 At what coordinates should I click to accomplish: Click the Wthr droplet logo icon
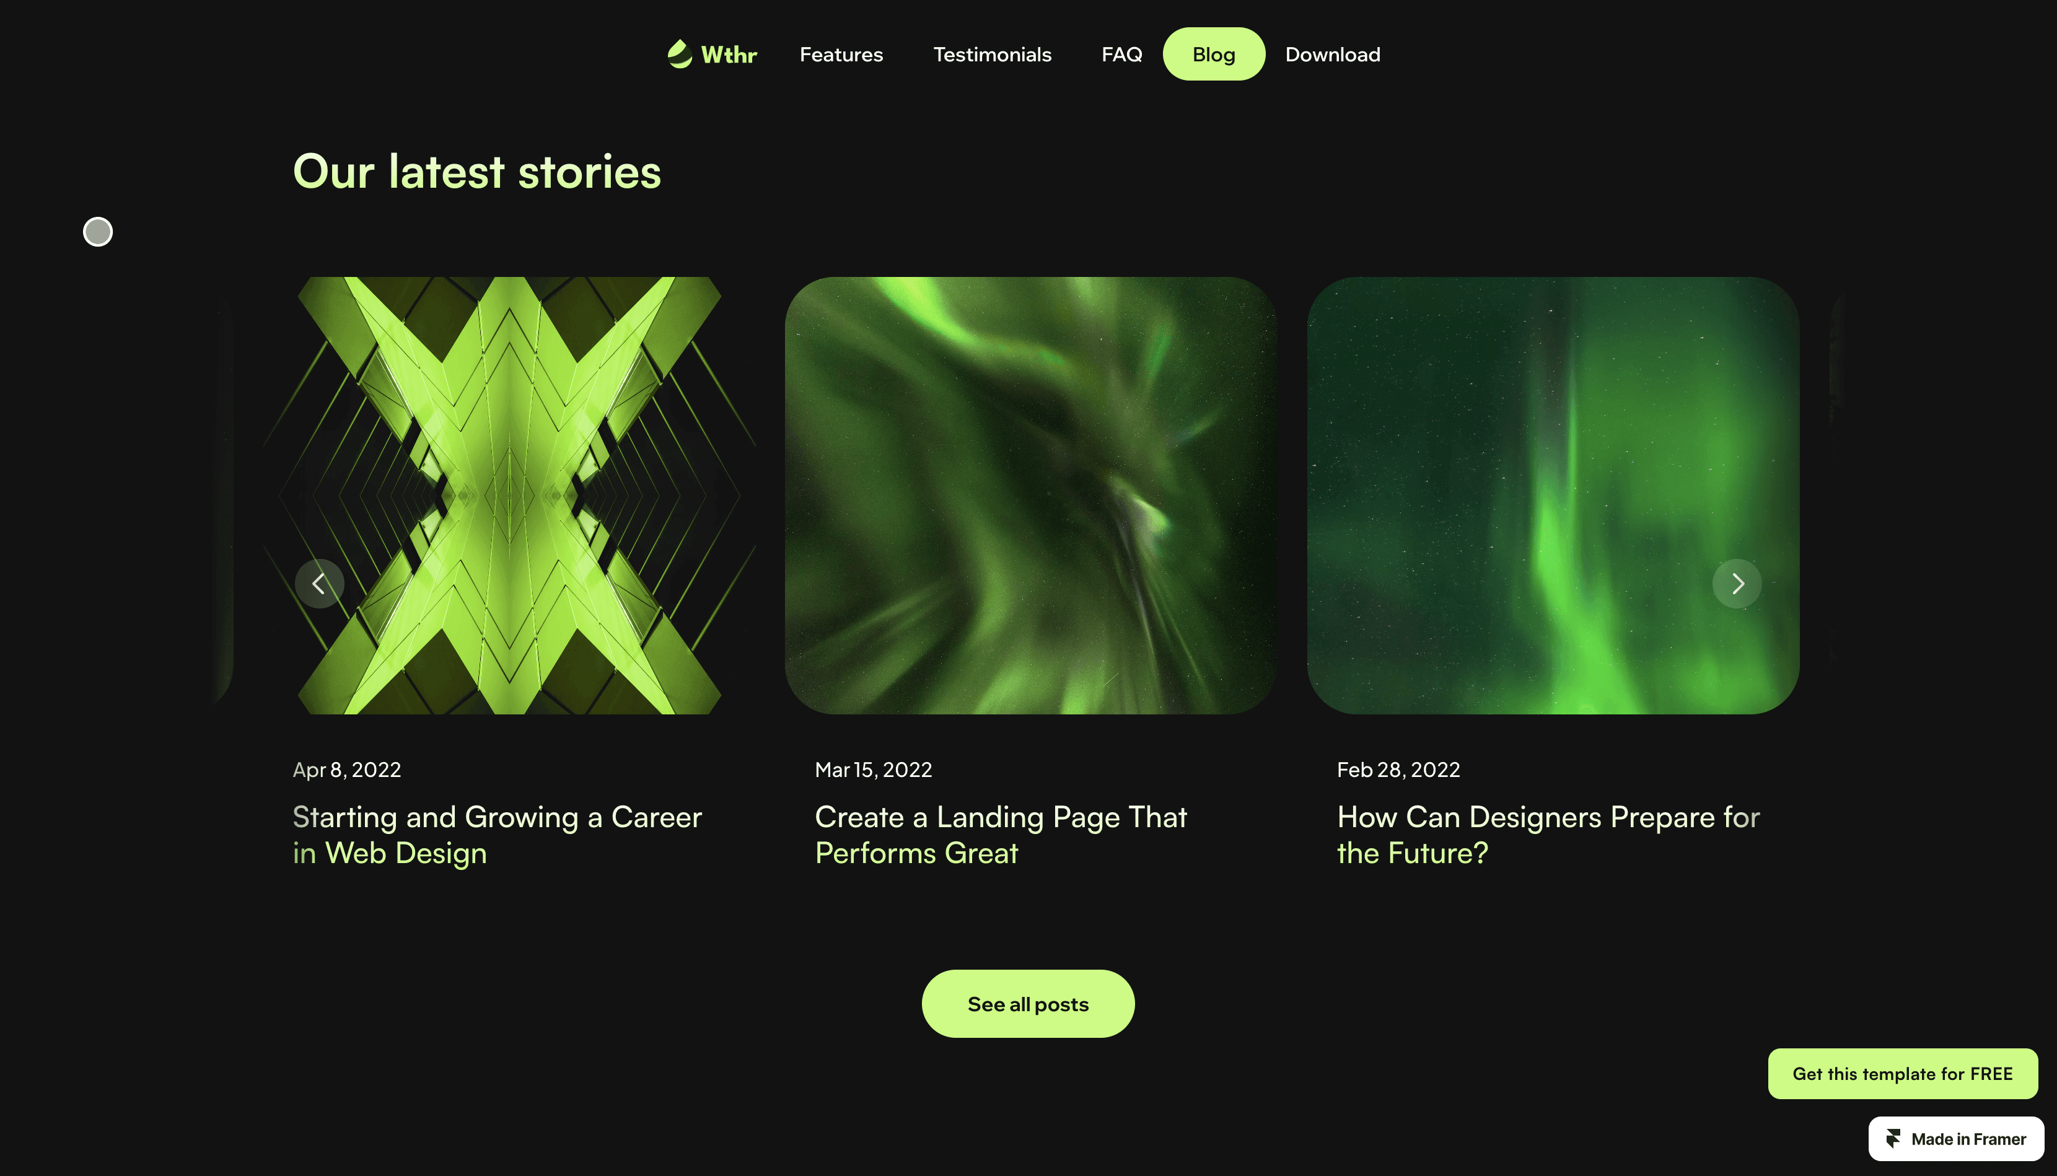tap(679, 54)
